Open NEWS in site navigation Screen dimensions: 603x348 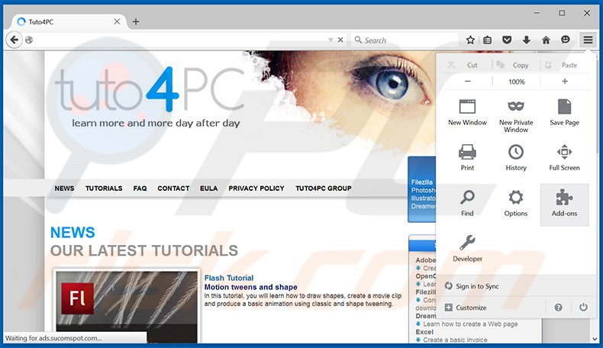click(x=64, y=188)
